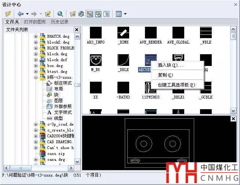Select 标注样式 in the folder tree
The width and height of the screenshot is (240, 185).
point(62,83)
